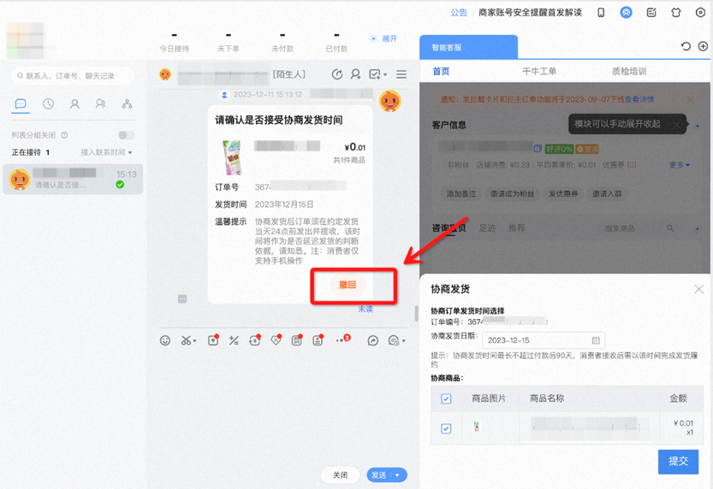Click the coupon tag icon in toolbar

276,340
